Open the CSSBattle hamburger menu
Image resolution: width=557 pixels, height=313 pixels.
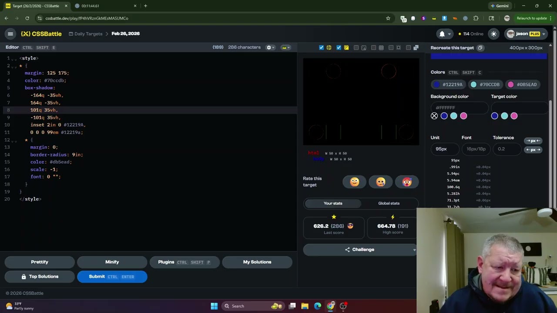click(10, 33)
